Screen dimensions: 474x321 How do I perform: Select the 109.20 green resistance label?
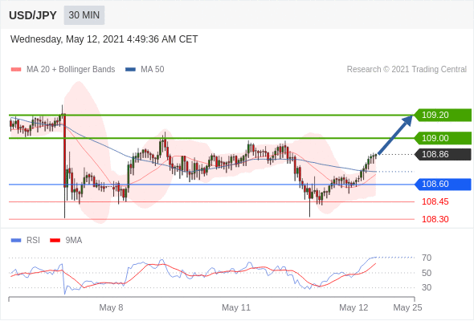[443, 115]
